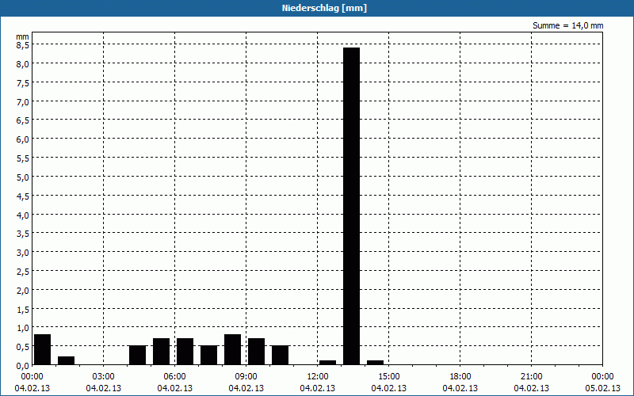Screen dimensions: 634x396
Task: Select the 4,5 y-axis value
Action: point(23,196)
